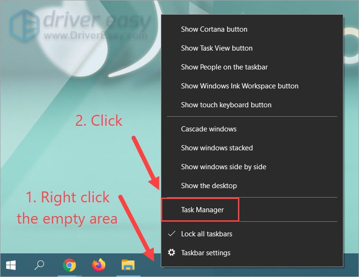359x277 pixels.
Task: Launch Google Chrome from the taskbar
Action: (70, 266)
